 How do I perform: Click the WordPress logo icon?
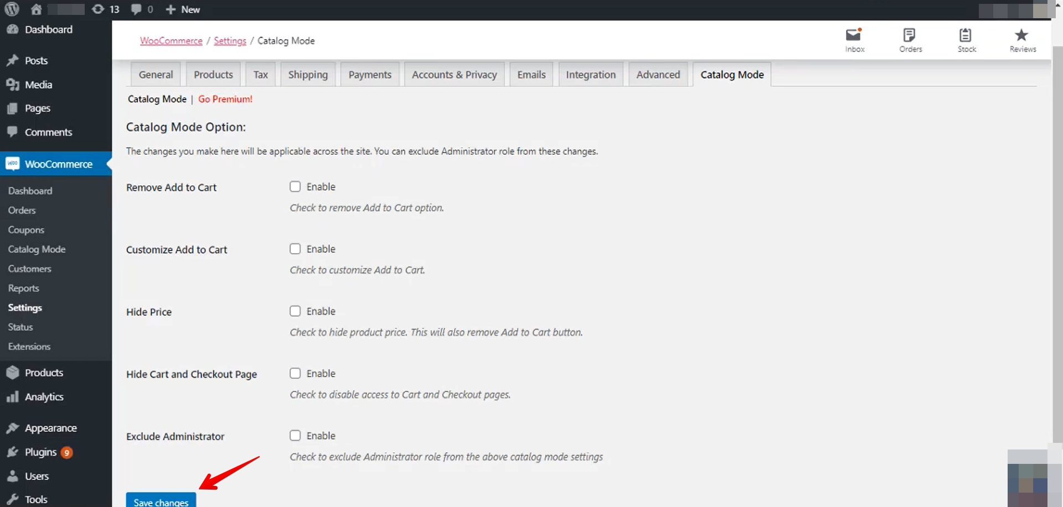12,9
